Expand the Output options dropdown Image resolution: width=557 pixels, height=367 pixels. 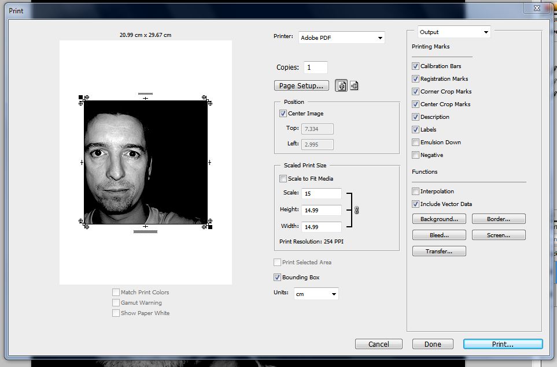454,32
